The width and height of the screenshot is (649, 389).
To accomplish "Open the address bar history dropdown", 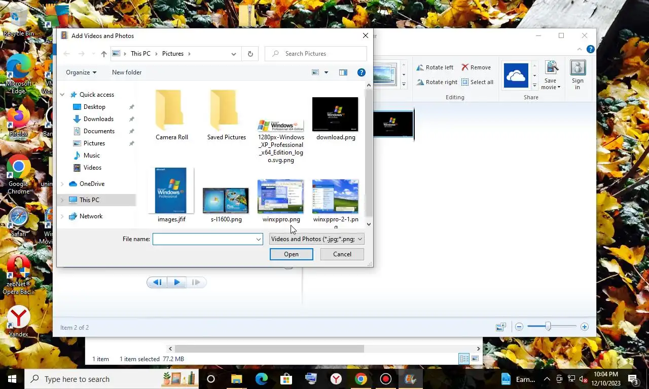I will (x=234, y=54).
